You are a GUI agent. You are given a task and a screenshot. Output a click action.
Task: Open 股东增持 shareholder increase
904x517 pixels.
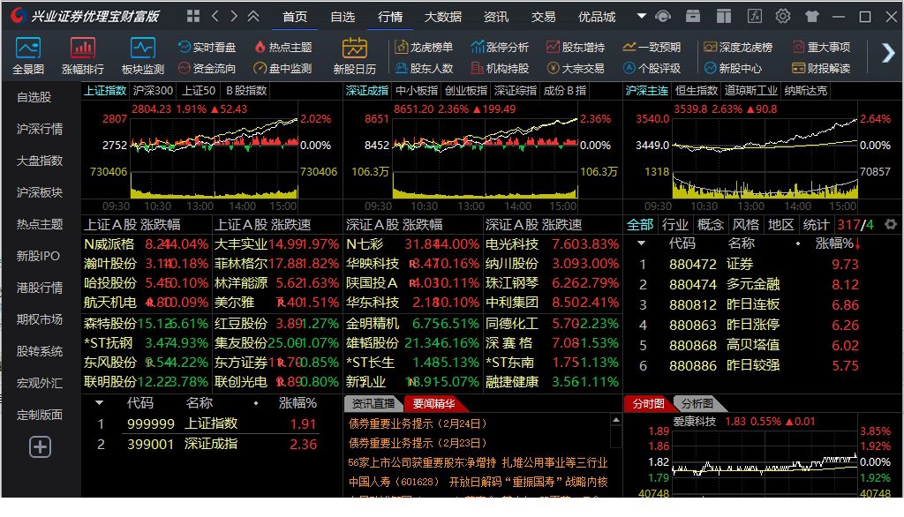tap(576, 48)
